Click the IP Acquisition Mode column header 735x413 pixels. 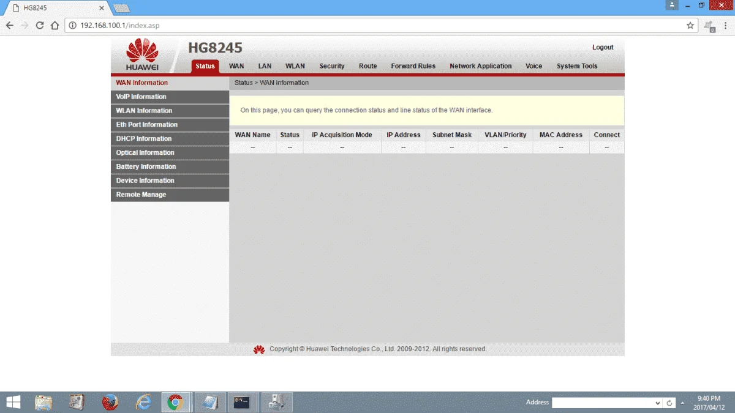pos(342,135)
